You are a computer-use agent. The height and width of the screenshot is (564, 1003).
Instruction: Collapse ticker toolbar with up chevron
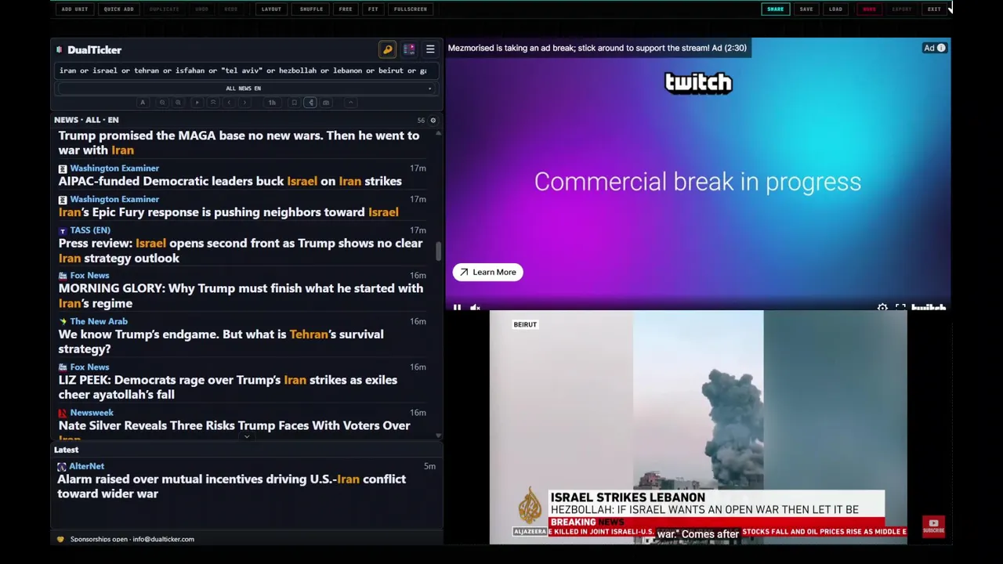click(x=351, y=103)
